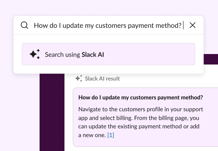Focus the search query input field
This screenshot has height=151, width=218.
(x=107, y=25)
